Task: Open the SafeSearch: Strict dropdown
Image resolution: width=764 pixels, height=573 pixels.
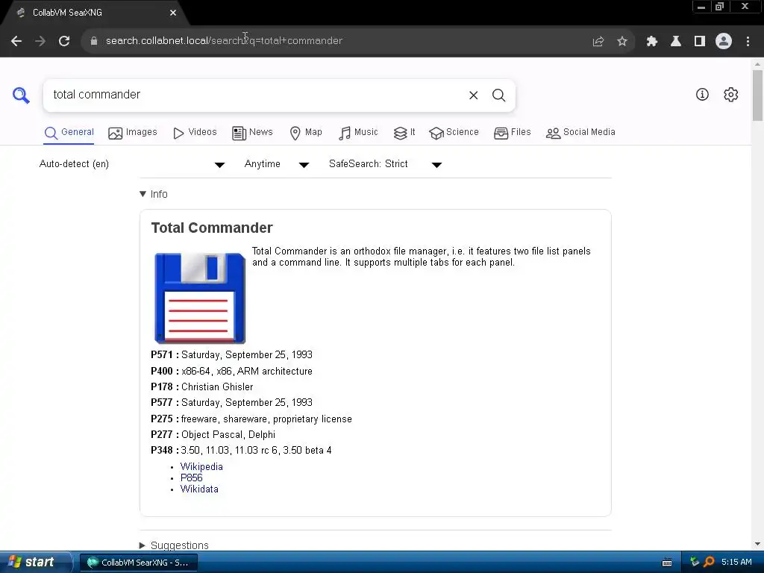Action: tap(385, 164)
